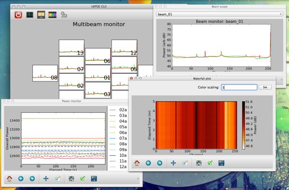Open the power monitor gauge icon
This screenshot has width=289, height=190.
click(x=41, y=15)
